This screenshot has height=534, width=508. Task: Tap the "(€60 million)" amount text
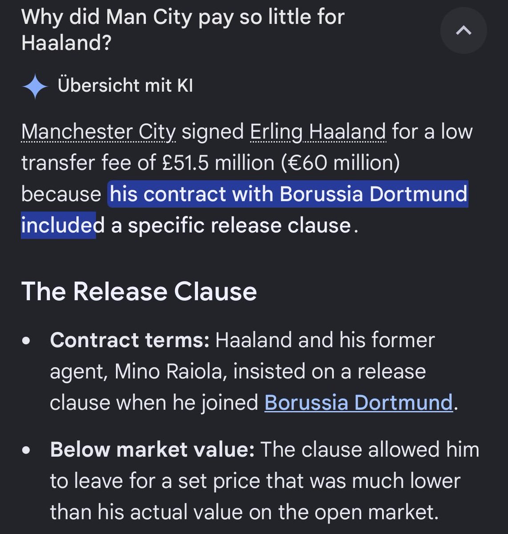pos(340,163)
